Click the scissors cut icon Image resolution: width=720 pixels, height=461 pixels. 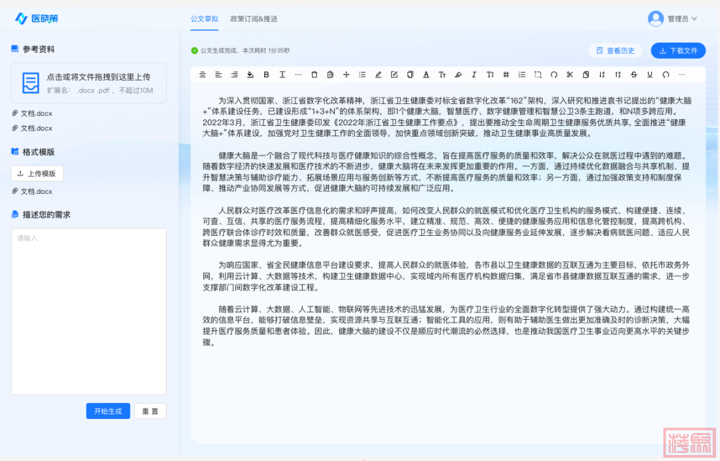570,75
